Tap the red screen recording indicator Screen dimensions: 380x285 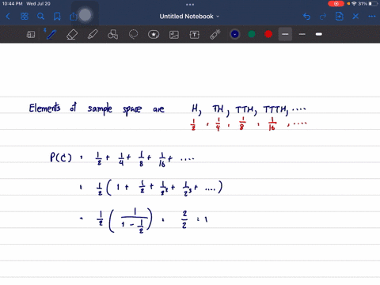[336, 4]
